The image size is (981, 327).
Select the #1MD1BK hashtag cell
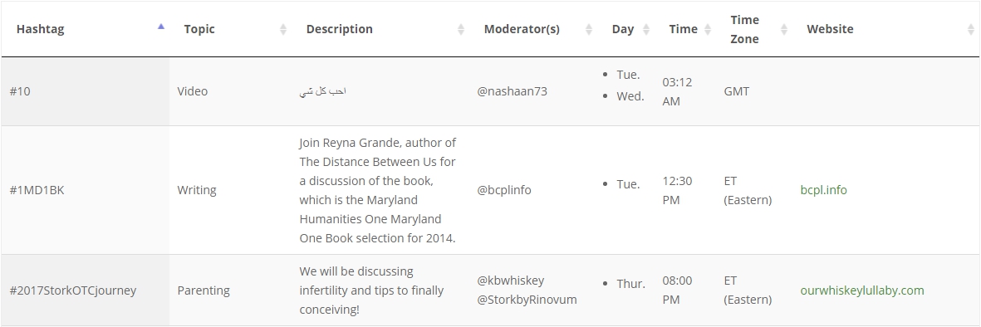point(85,190)
